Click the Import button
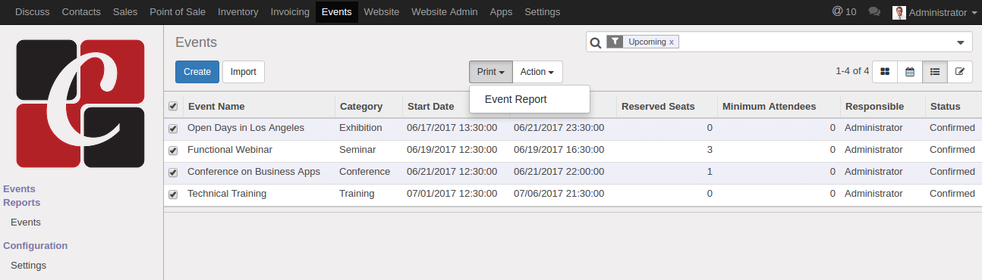982x280 pixels. tap(244, 72)
